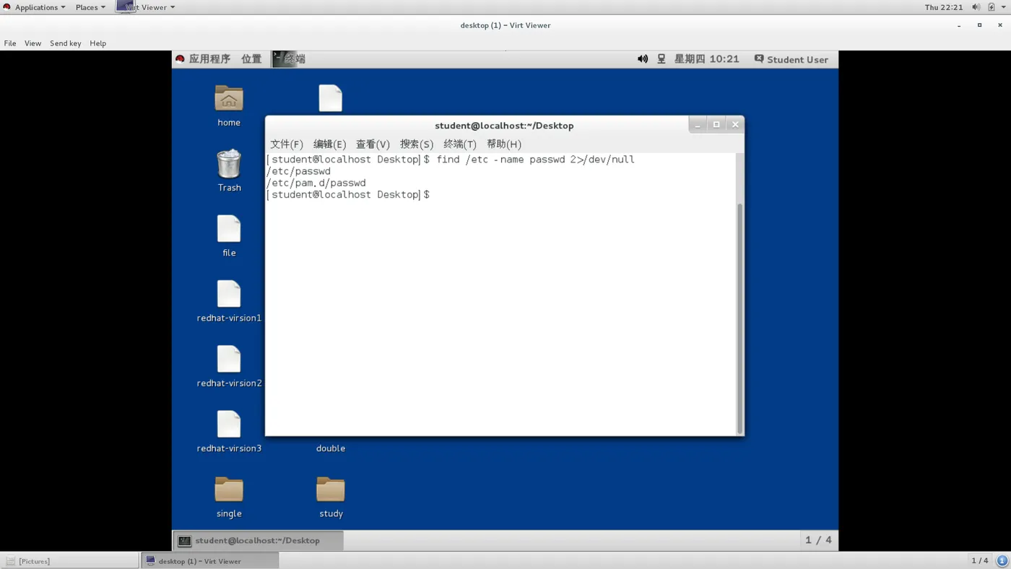Click the terminal command prompt line
1011x569 pixels.
tap(348, 195)
